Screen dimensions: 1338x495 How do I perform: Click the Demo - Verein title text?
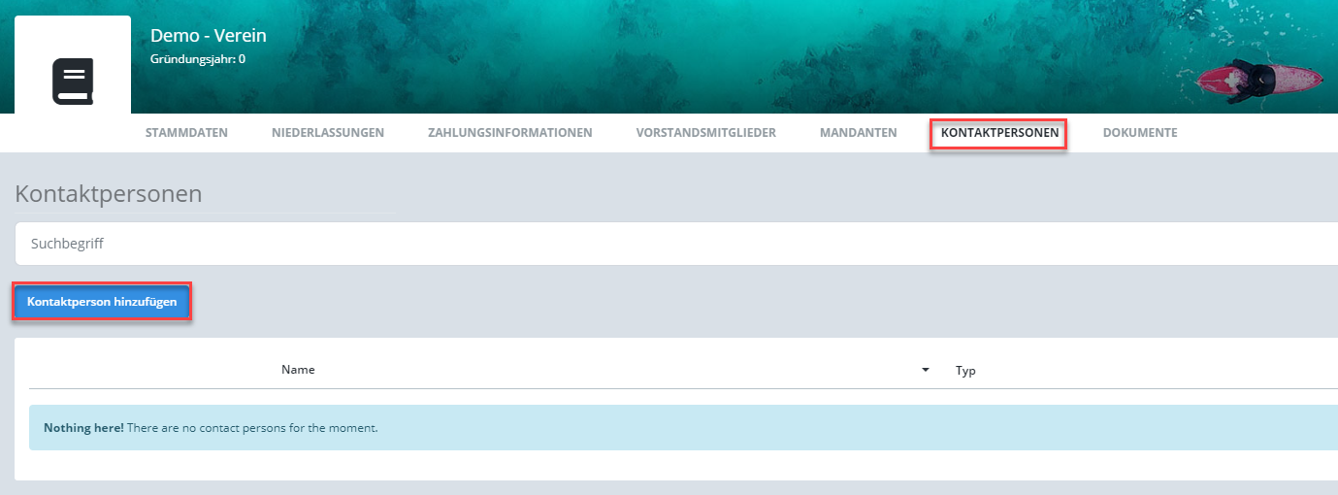(209, 36)
